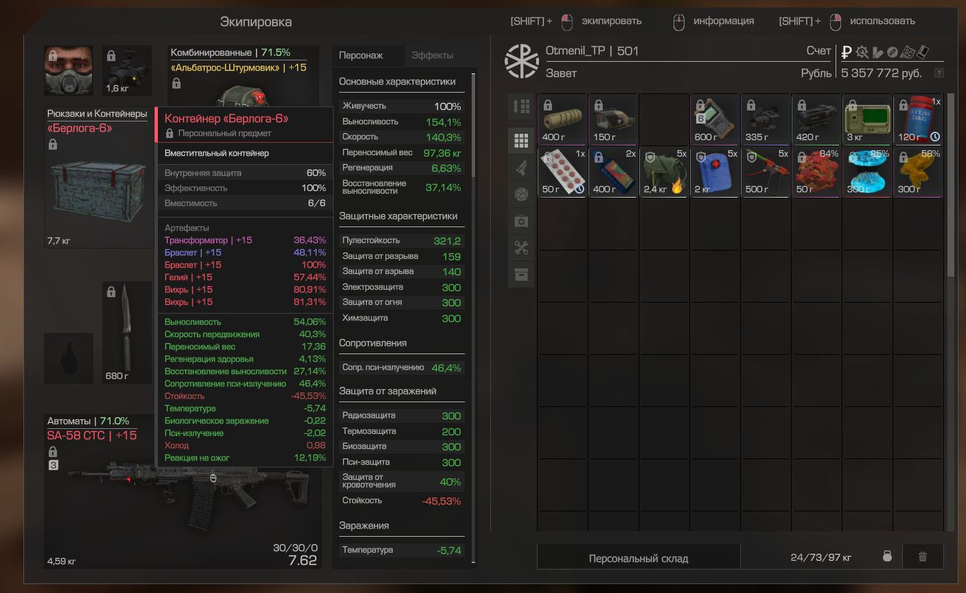Click the character stats scrollbar
Viewport: 966px width, 593px height.
(x=474, y=124)
